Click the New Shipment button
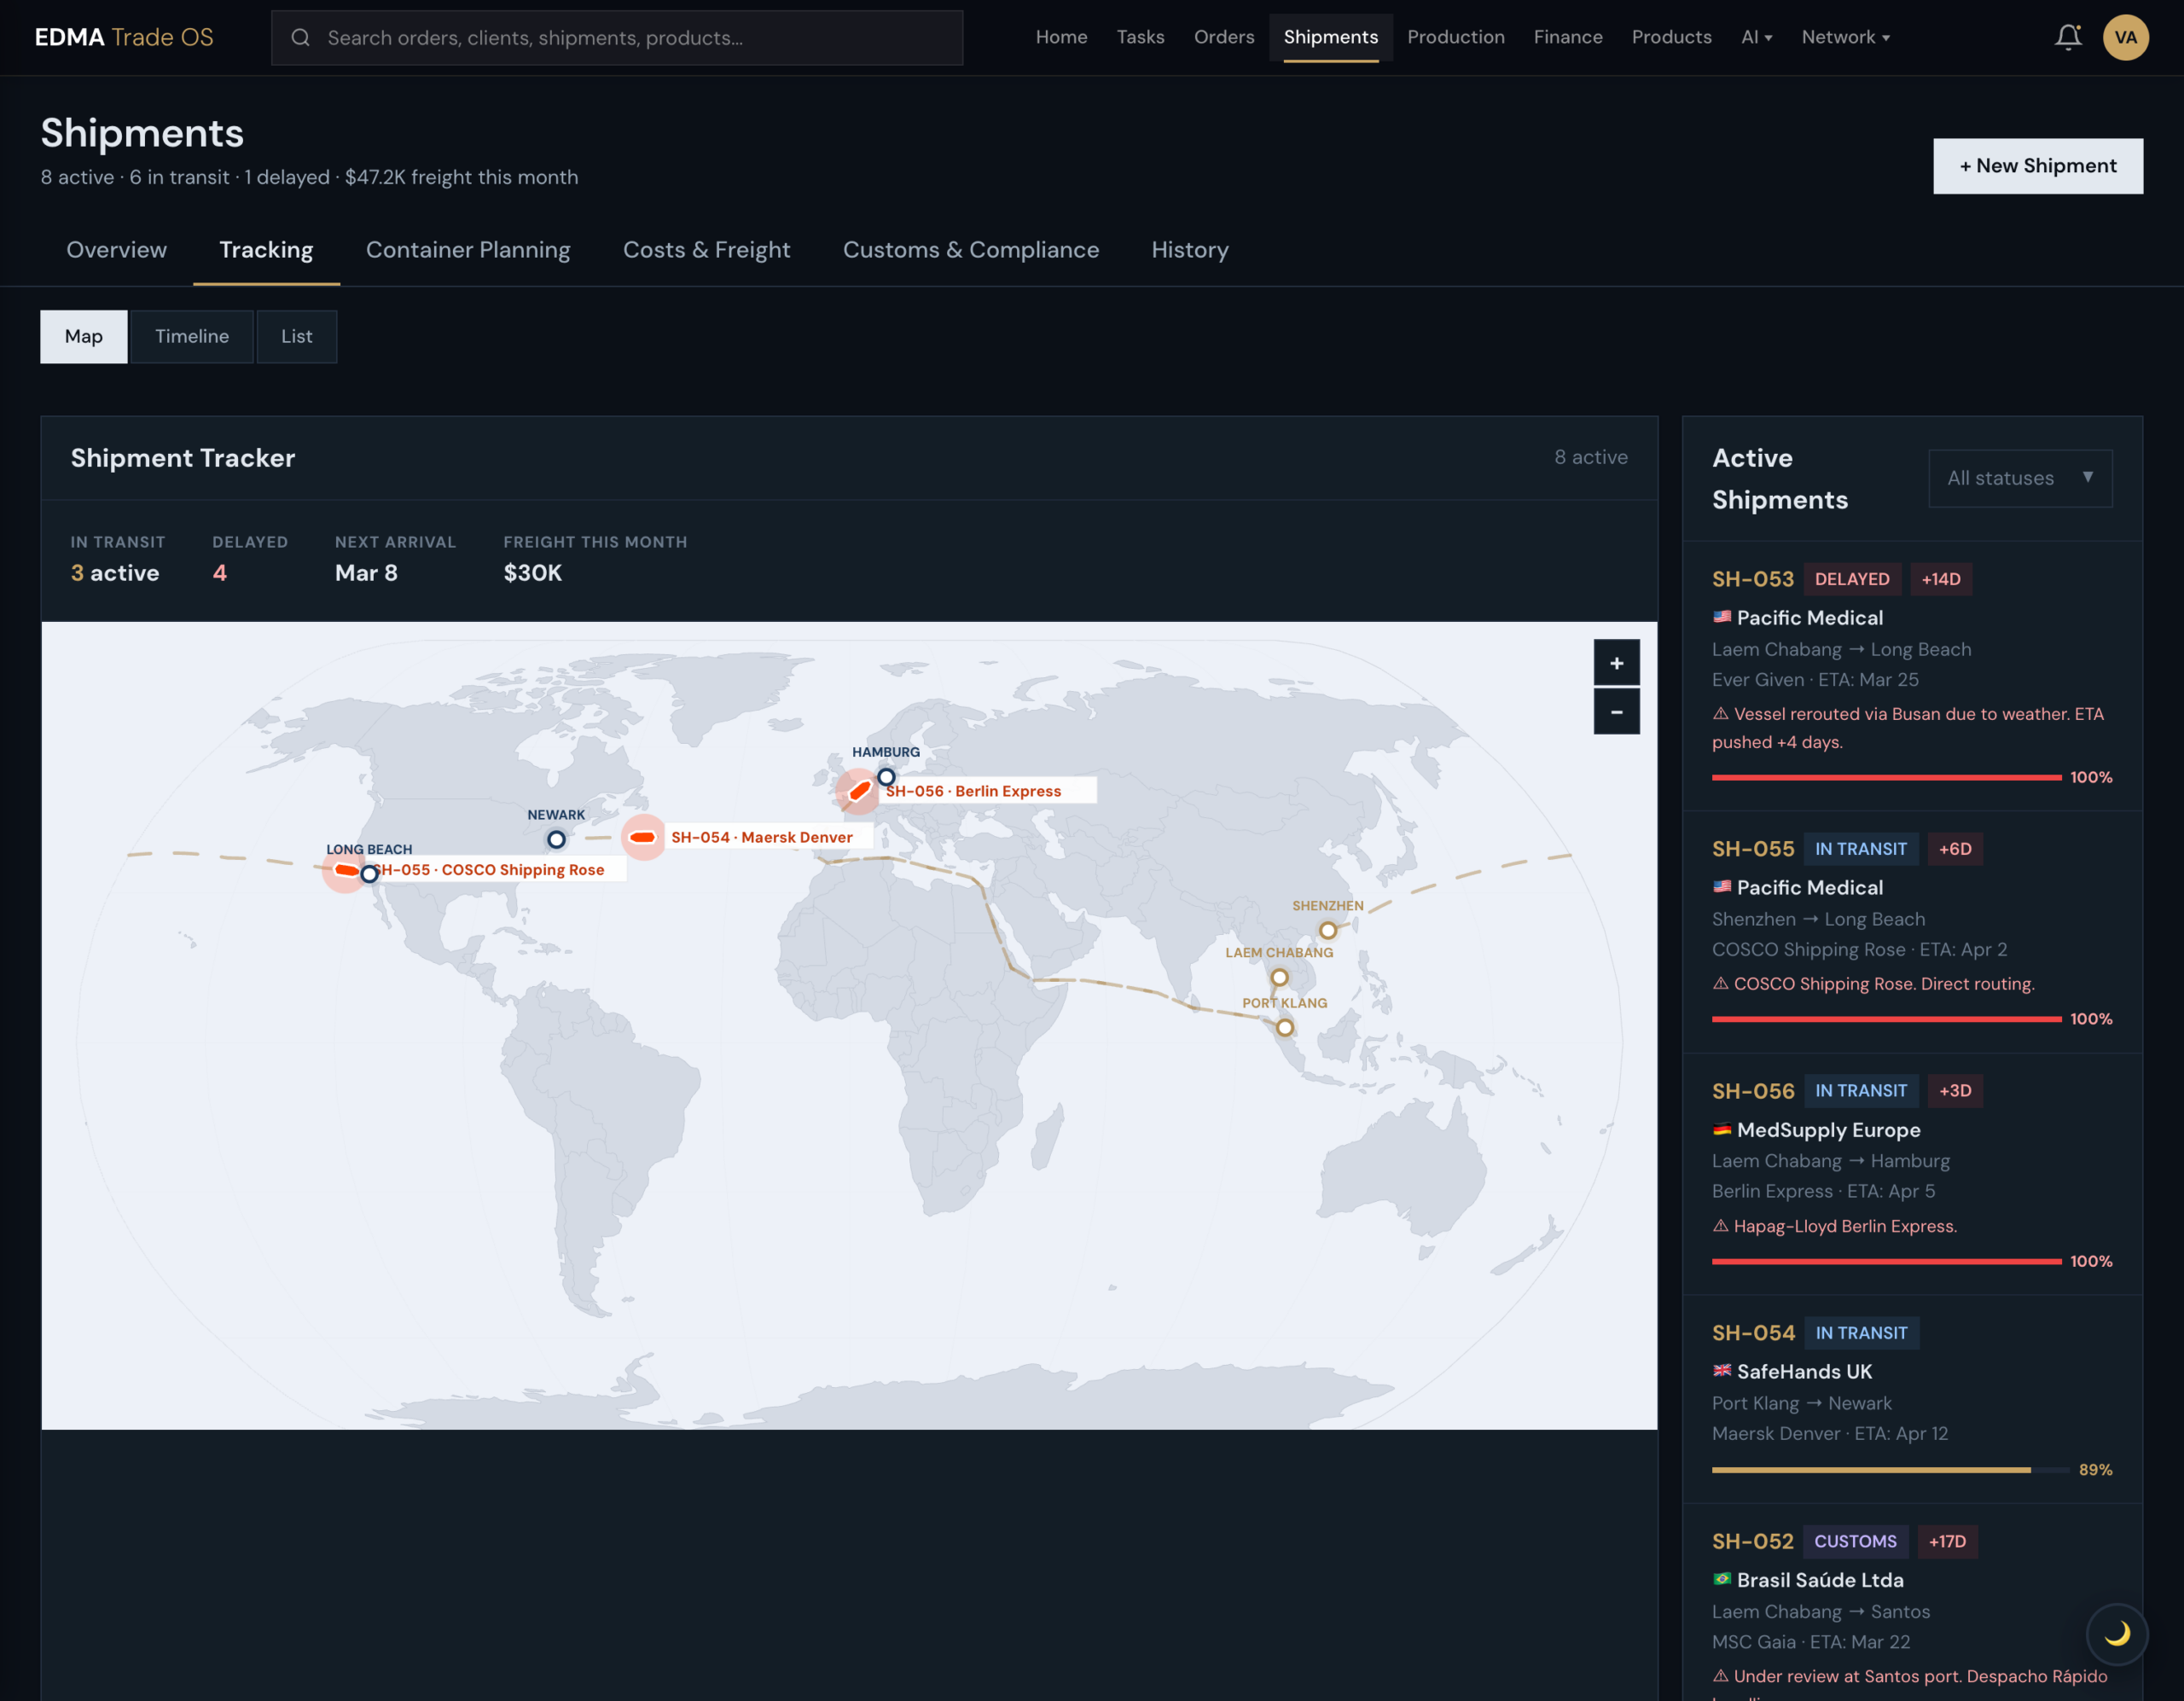The height and width of the screenshot is (1701, 2184). (x=2037, y=166)
